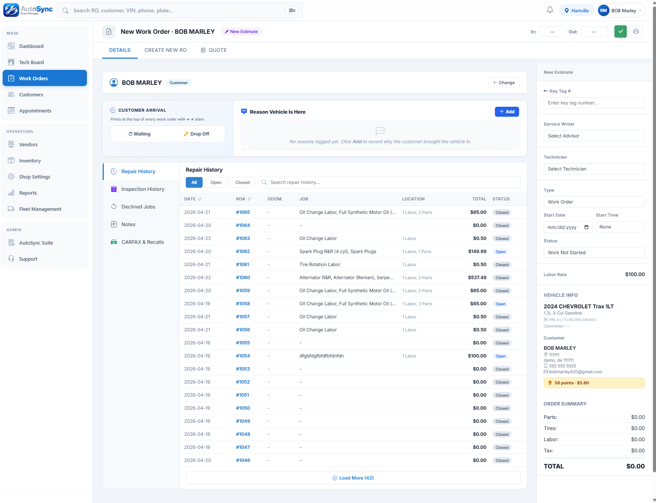Image resolution: width=656 pixels, height=503 pixels.
Task: Open the notifications bell
Action: click(550, 10)
